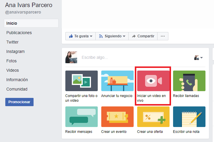Image resolution: width=214 pixels, height=142 pixels.
Task: Open the three-dots more options button
Action: [163, 36]
